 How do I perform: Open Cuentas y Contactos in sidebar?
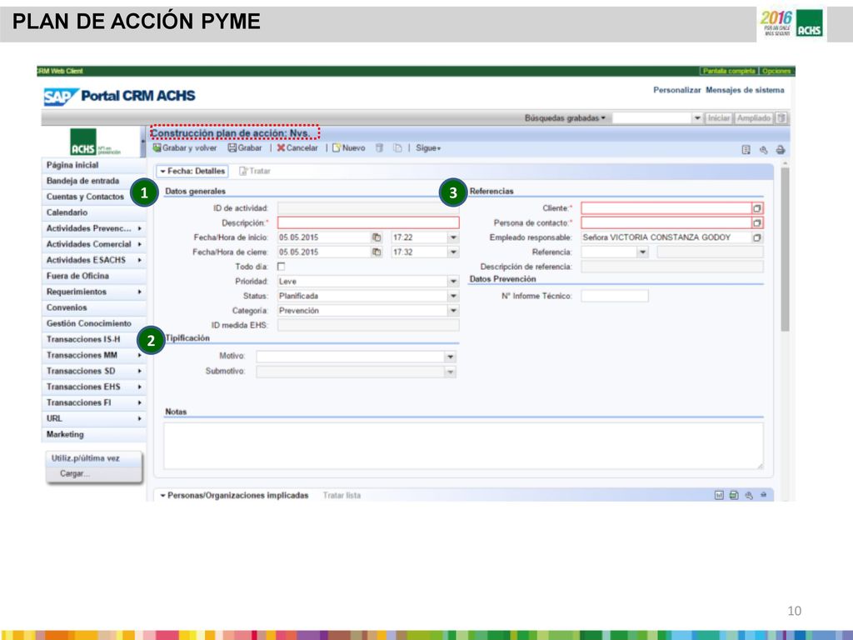pyautogui.click(x=93, y=197)
